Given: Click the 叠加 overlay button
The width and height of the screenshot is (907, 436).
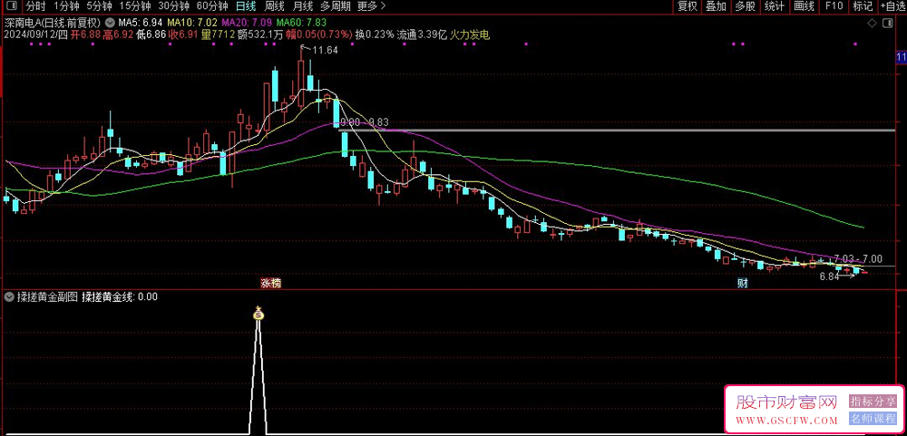Looking at the screenshot, I should [x=717, y=6].
